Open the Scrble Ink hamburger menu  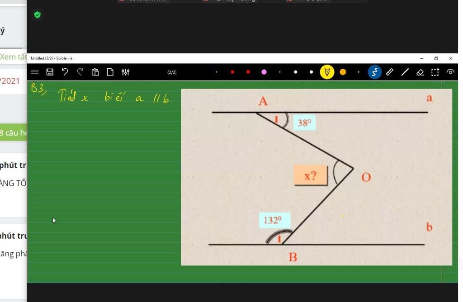[34, 72]
